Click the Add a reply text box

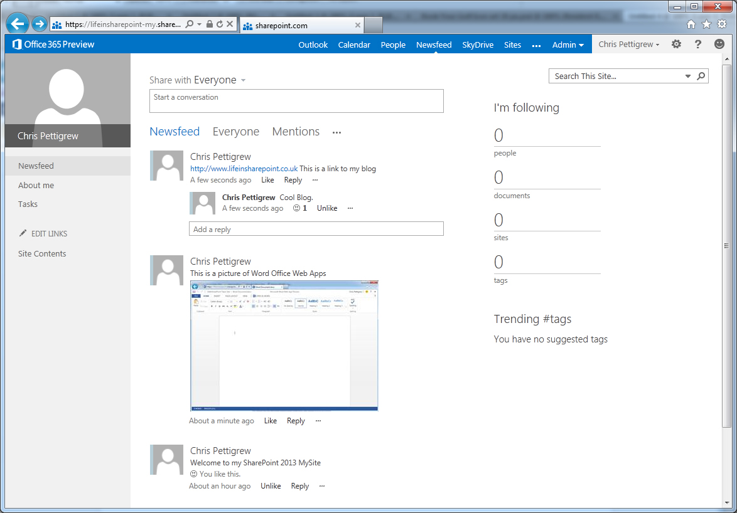(x=316, y=228)
